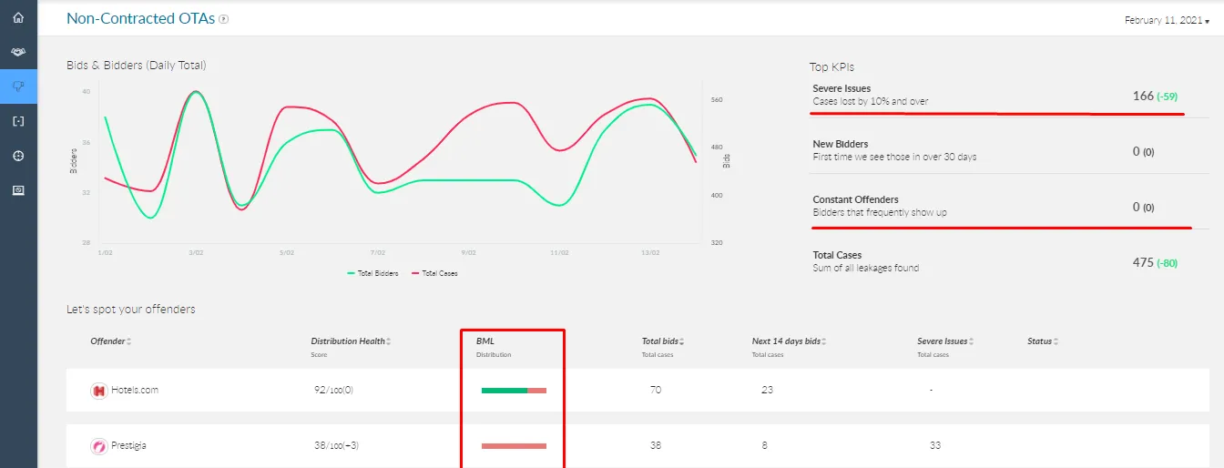Sort by Severe Issues column header

945,341
